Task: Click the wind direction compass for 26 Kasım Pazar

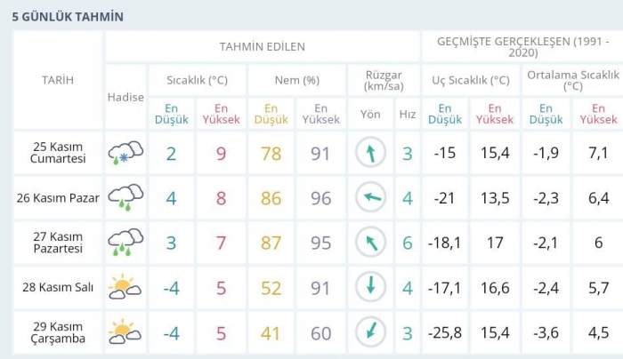Action: (370, 197)
